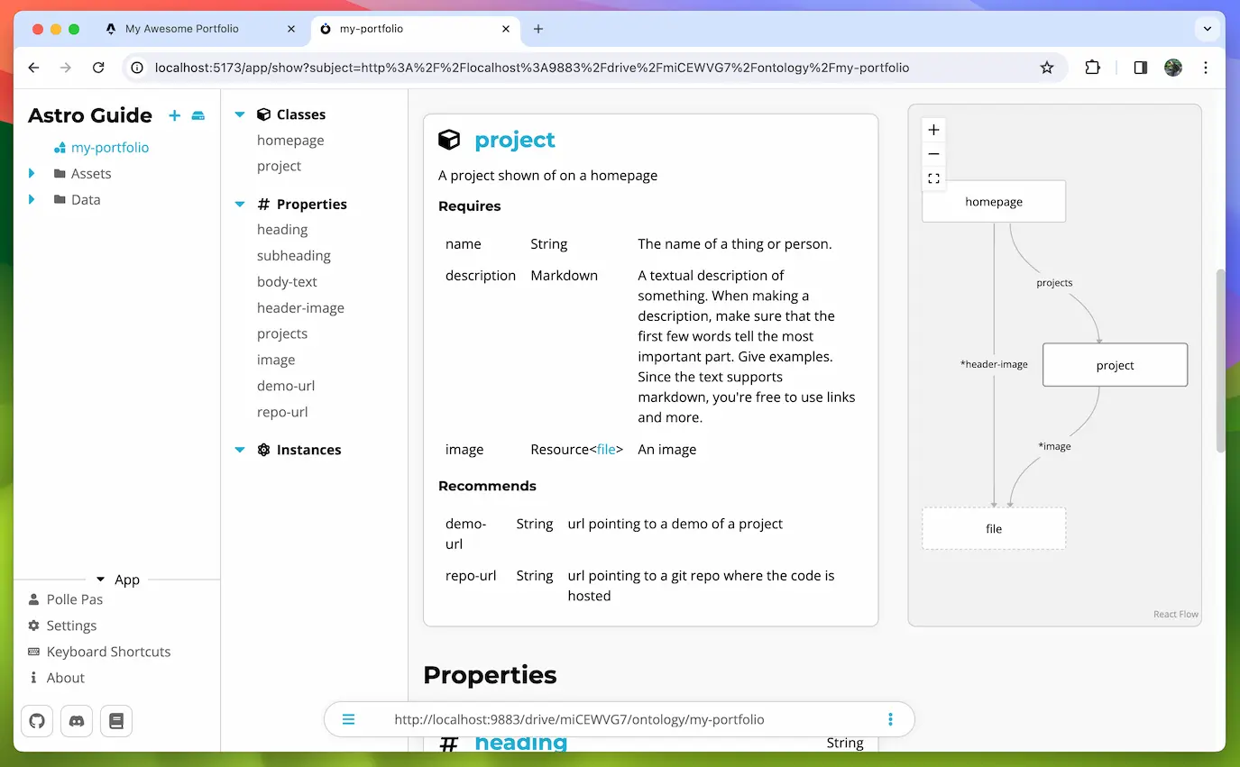The height and width of the screenshot is (767, 1240).
Task: Open the GitHub icon in sidebar footer
Action: click(37, 721)
